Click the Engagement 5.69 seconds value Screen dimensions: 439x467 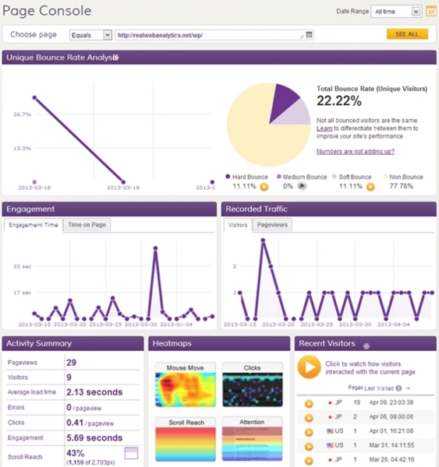94,437
